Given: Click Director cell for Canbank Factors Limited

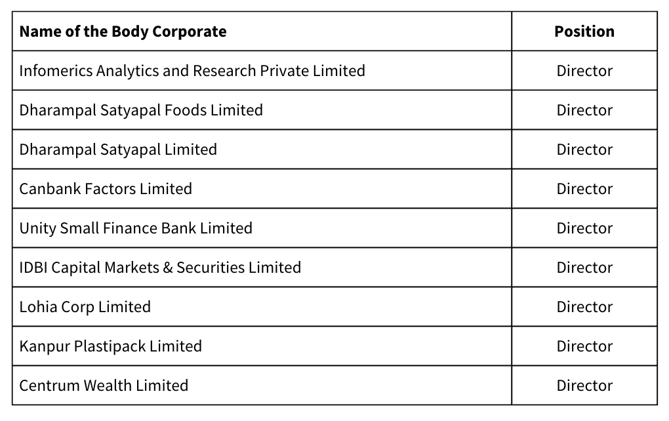Looking at the screenshot, I should click(x=584, y=189).
